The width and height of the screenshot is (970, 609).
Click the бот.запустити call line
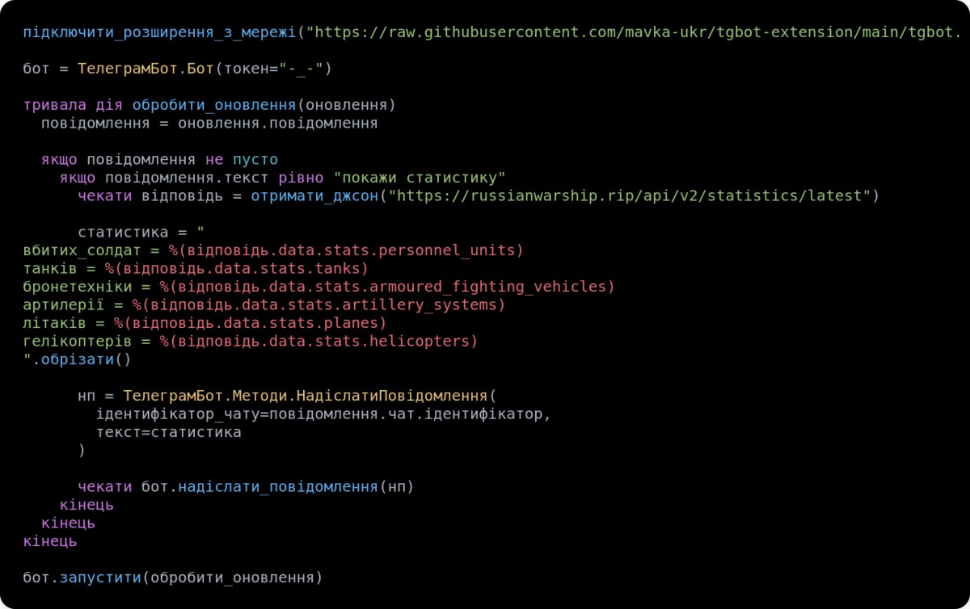point(172,577)
